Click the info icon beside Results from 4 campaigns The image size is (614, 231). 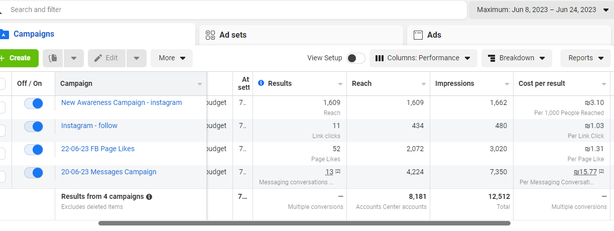point(149,197)
